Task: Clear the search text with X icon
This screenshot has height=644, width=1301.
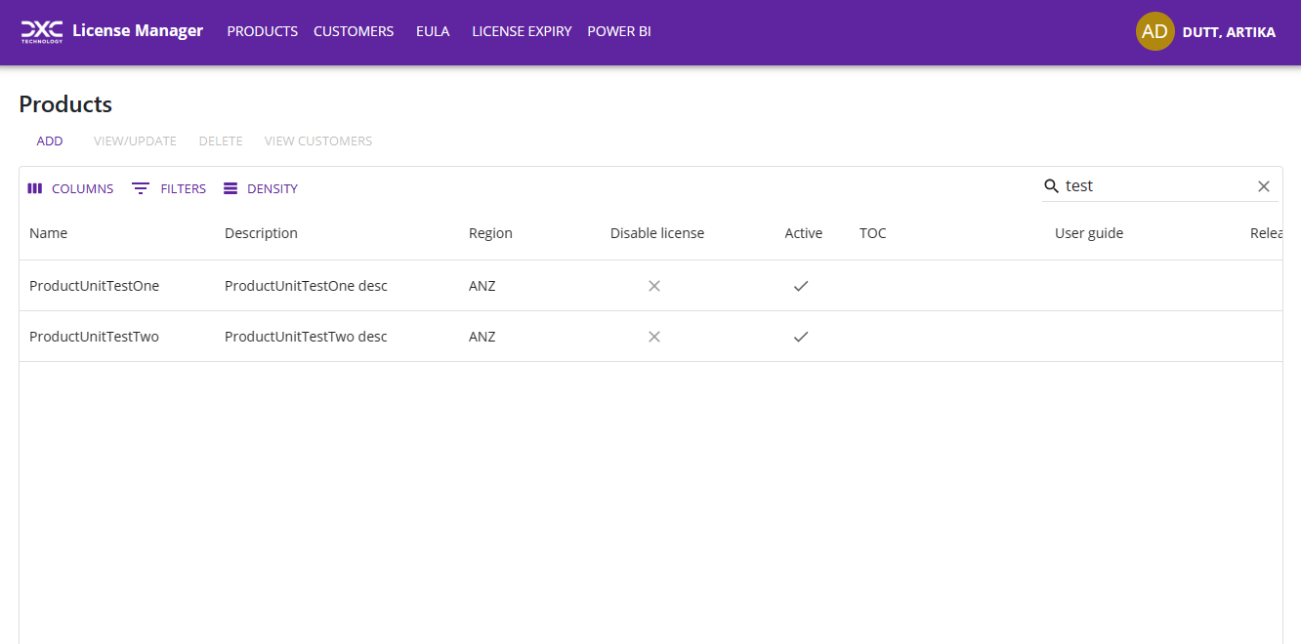Action: (1264, 185)
